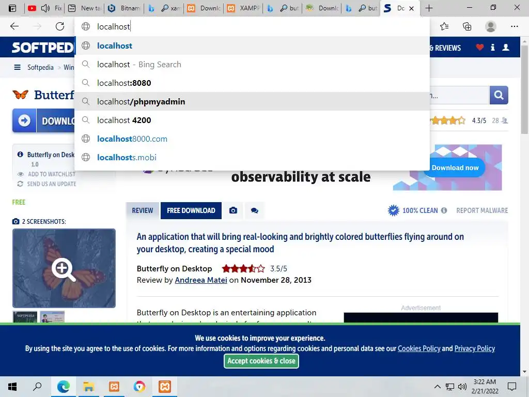Open tab actions menu icon
529x397 pixels.
click(12, 8)
